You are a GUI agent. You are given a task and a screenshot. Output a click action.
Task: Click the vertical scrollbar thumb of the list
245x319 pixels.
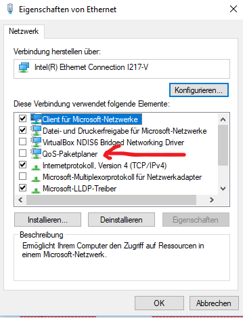tap(223, 145)
